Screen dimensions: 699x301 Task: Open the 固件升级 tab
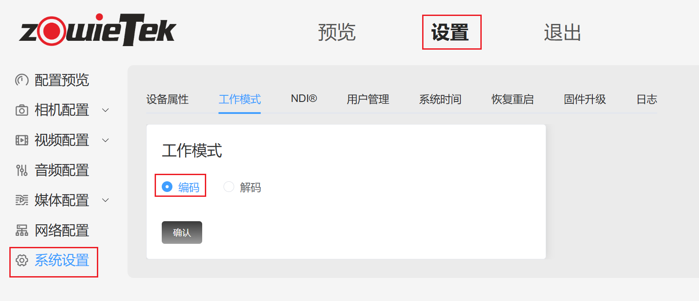coord(585,99)
